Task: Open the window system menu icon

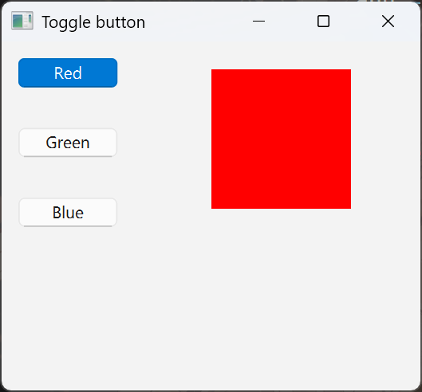Action: [x=22, y=21]
